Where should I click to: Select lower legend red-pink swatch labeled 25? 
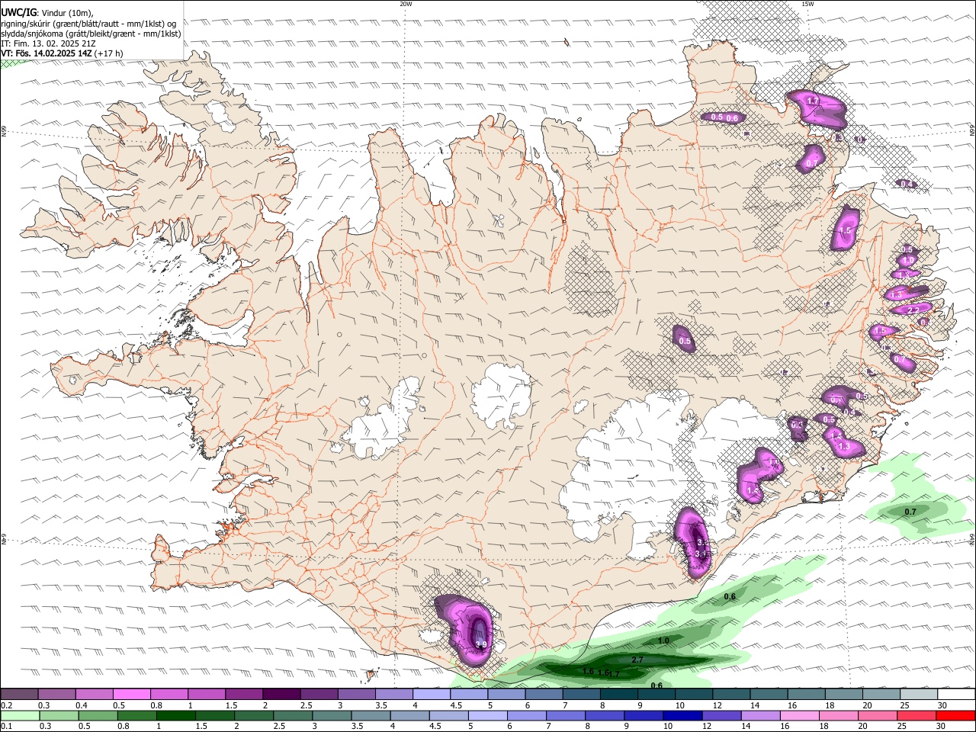click(x=917, y=715)
